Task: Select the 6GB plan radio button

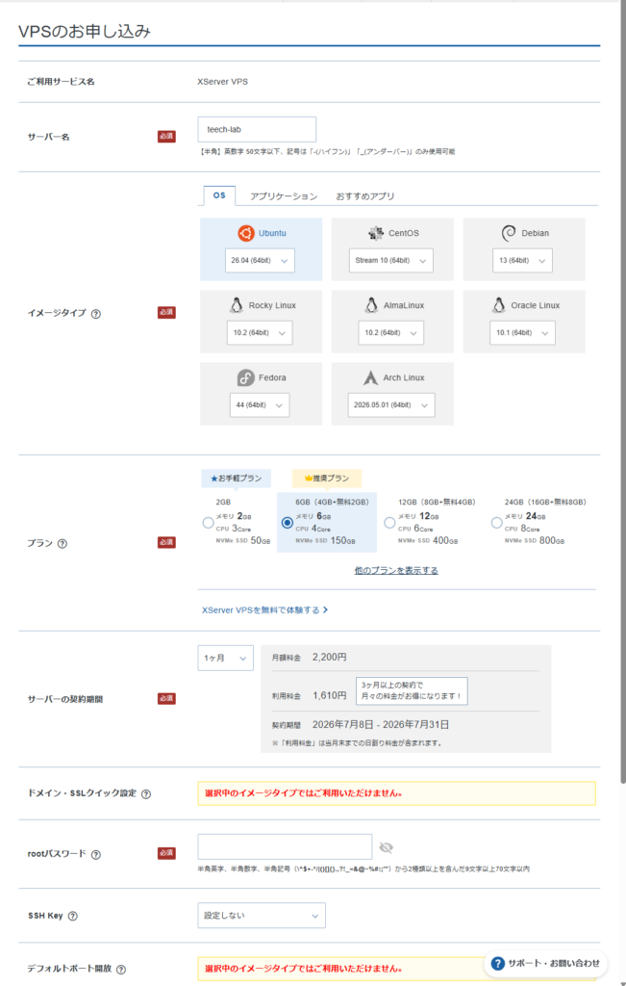Action: (287, 523)
